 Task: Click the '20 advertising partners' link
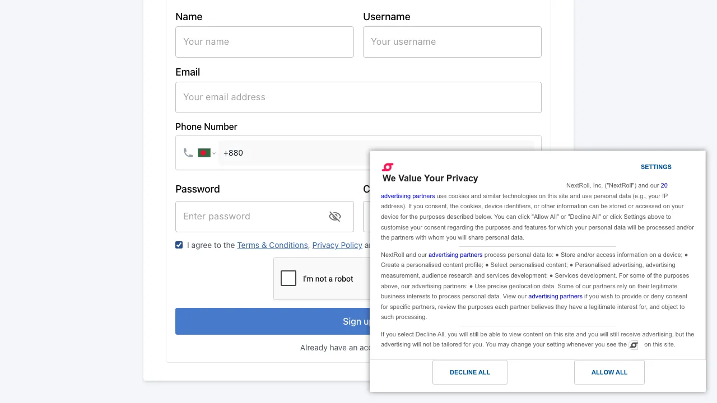[x=408, y=196]
